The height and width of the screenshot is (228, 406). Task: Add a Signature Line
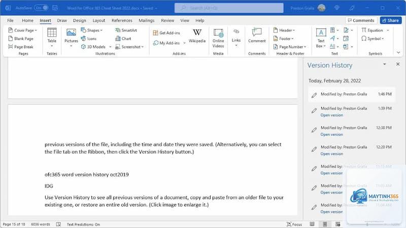pos(348,30)
